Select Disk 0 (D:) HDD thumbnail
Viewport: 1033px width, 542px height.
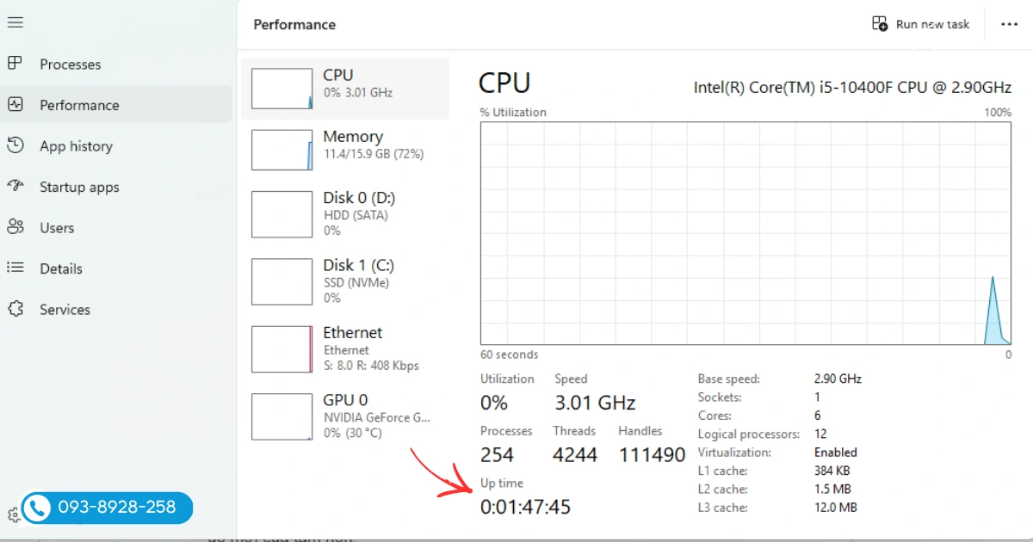point(281,214)
